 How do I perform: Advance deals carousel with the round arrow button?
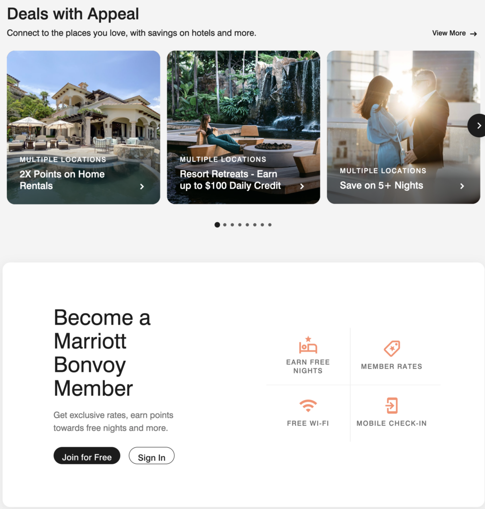(477, 126)
